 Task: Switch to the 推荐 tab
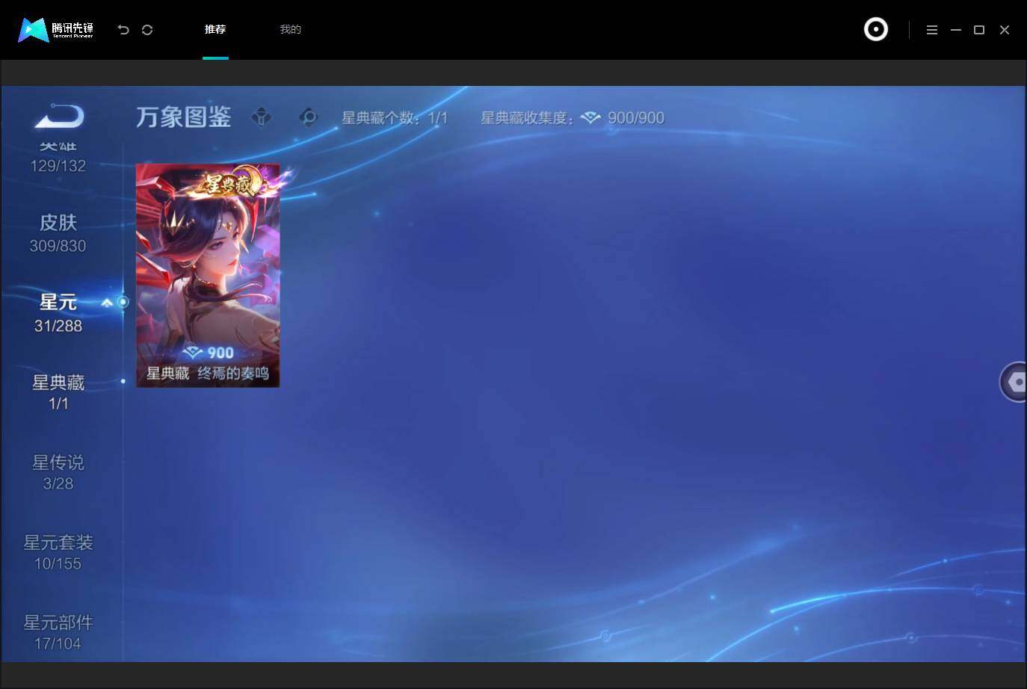pyautogui.click(x=215, y=29)
